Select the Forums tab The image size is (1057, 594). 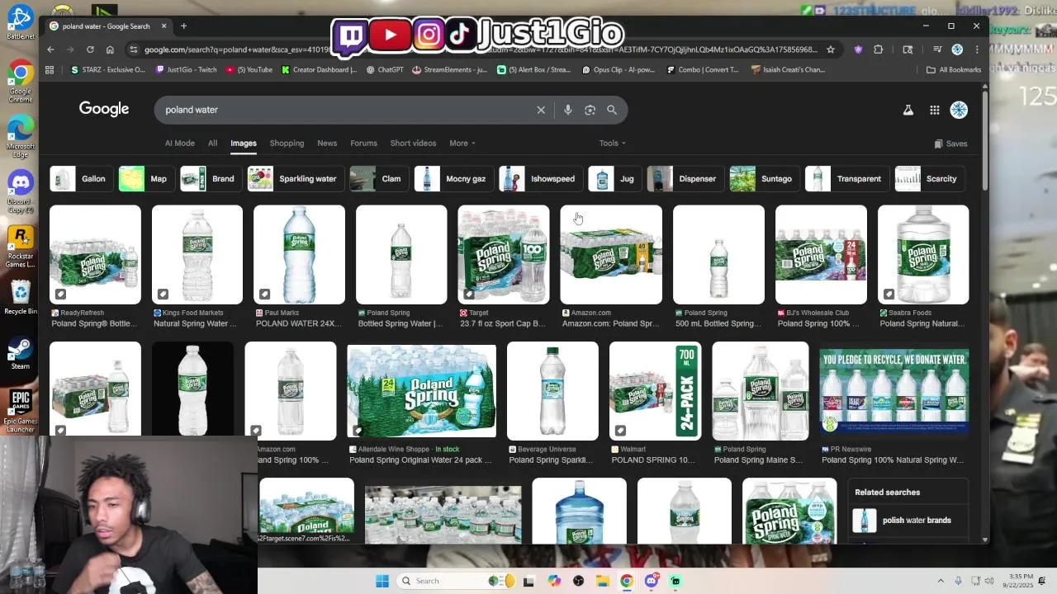363,144
